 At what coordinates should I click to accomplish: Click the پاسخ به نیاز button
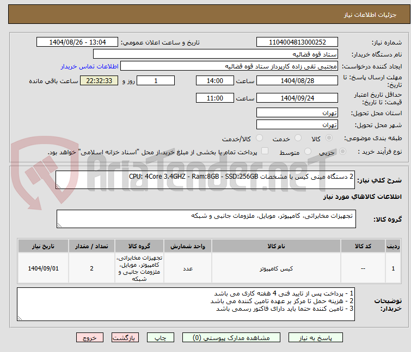click(315, 338)
